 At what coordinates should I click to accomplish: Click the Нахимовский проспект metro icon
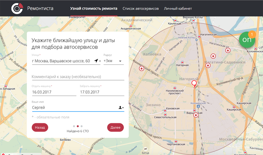coord(175,88)
